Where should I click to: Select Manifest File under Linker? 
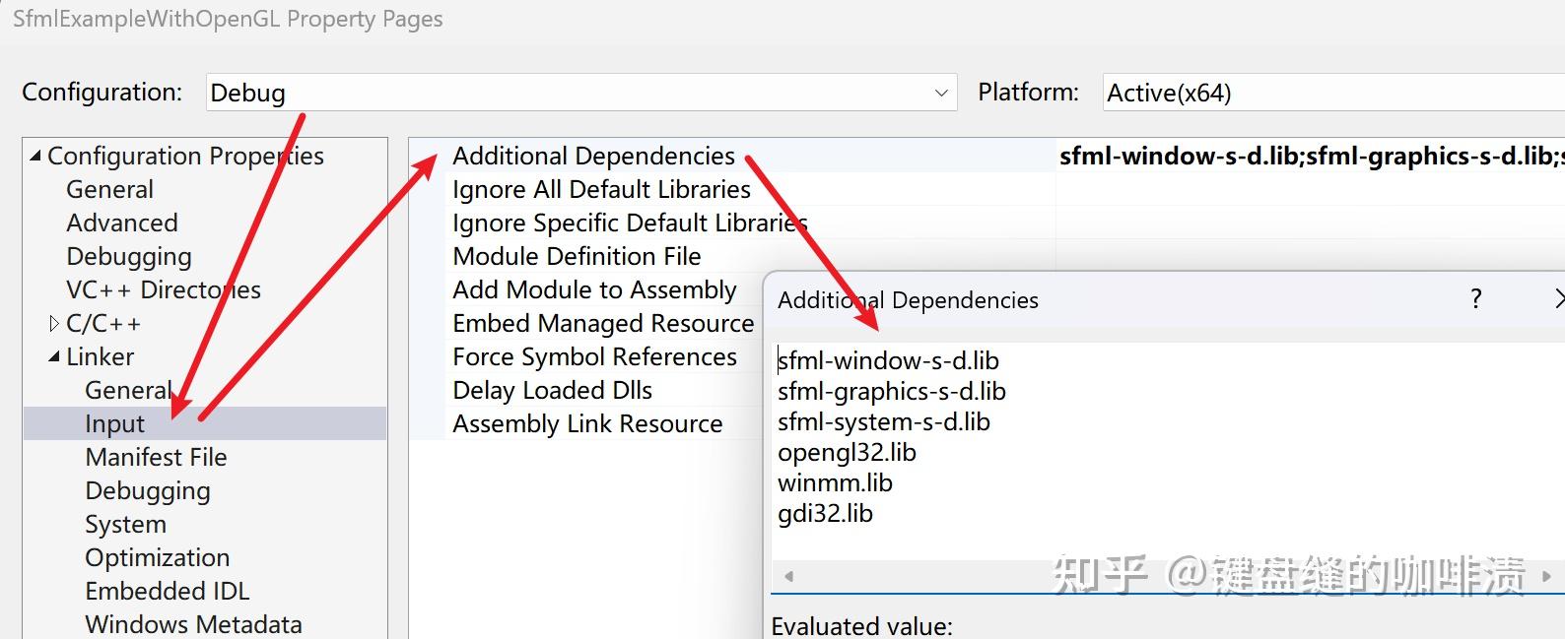(156, 457)
